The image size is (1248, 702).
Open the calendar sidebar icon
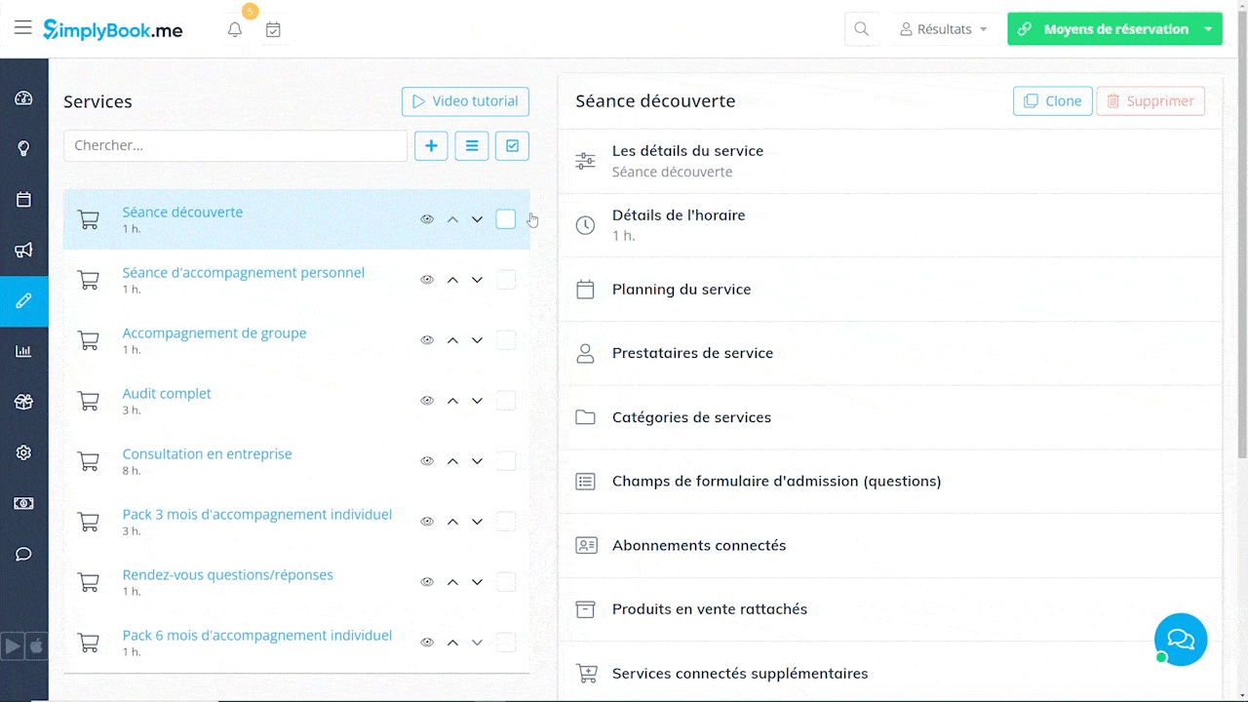pyautogui.click(x=24, y=200)
